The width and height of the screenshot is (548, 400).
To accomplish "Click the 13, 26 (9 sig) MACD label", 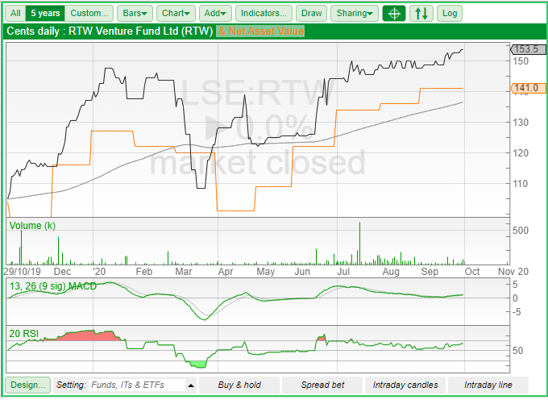I will point(52,286).
